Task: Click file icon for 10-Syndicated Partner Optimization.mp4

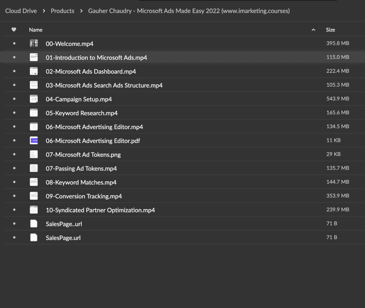Action: (x=34, y=210)
